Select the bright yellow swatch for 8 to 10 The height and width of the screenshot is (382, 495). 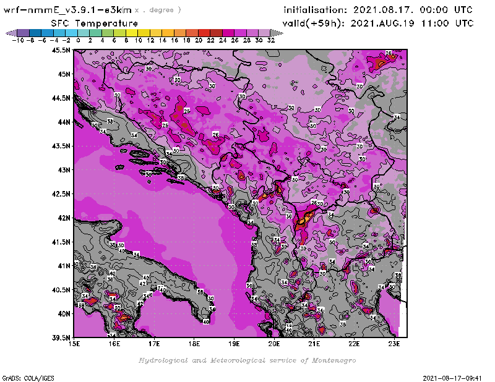pos(132,33)
